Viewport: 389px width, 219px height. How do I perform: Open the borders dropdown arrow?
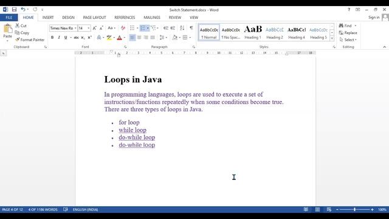(190, 38)
